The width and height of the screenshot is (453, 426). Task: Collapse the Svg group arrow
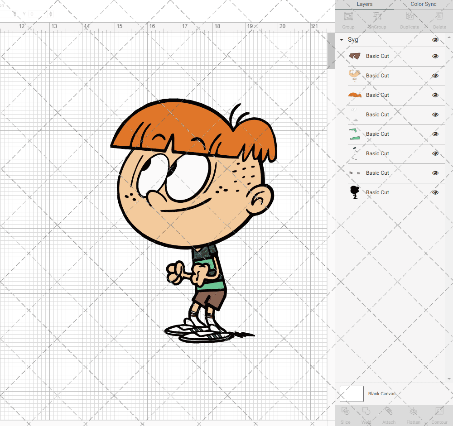[x=342, y=40]
